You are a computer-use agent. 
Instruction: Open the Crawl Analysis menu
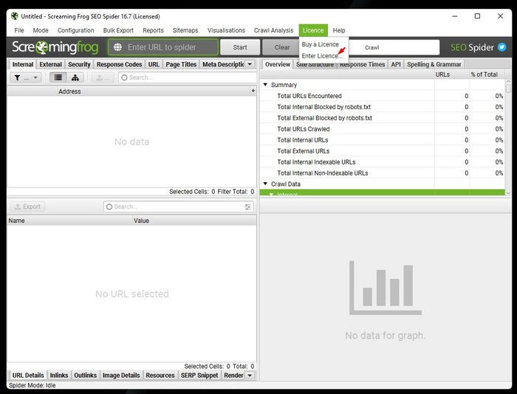274,30
